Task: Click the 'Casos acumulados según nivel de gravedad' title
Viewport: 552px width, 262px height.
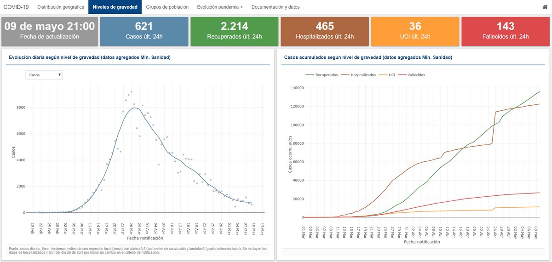Action: click(x=368, y=57)
